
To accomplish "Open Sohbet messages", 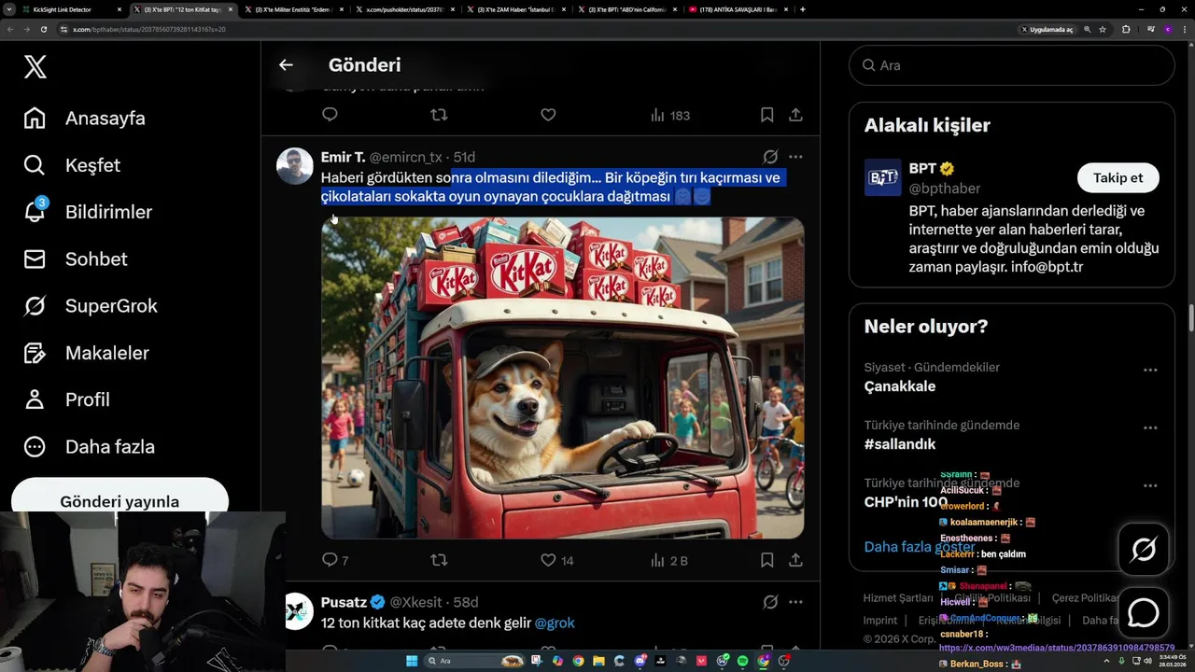I will [75, 259].
